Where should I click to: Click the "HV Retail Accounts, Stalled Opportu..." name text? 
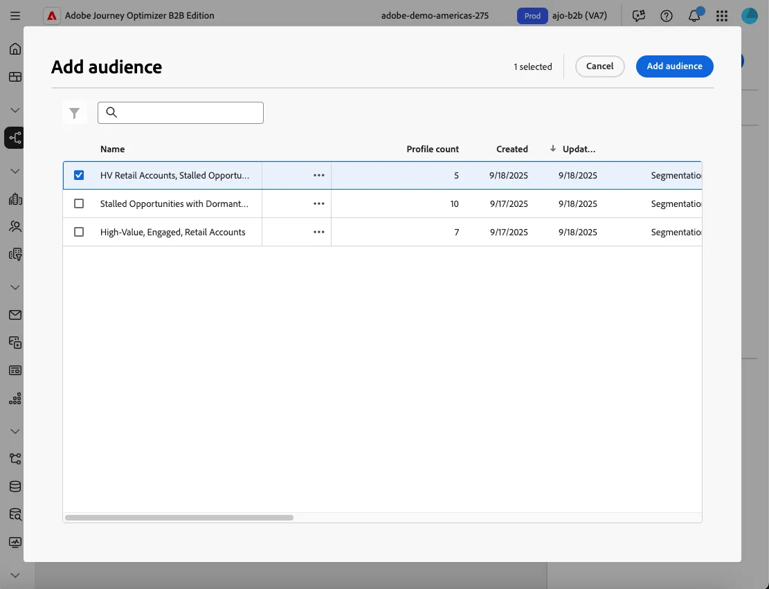(x=174, y=176)
